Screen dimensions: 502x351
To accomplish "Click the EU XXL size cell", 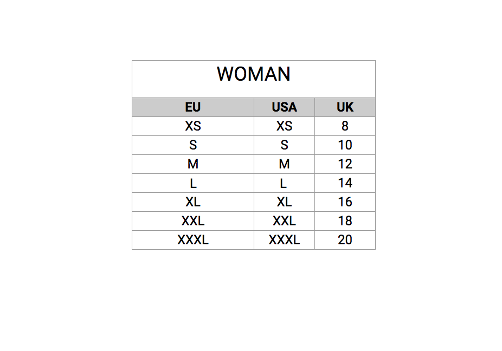I will click(x=193, y=221).
